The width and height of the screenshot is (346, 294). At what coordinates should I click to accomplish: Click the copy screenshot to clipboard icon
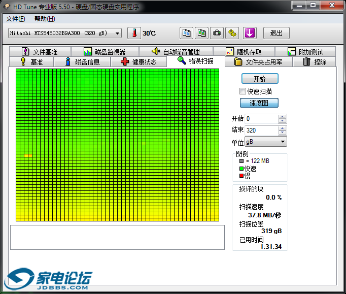point(201,33)
